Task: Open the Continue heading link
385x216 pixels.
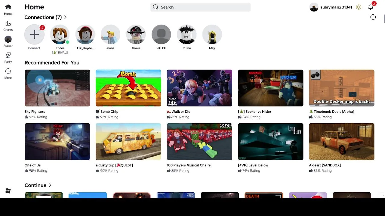Action: tap(35, 185)
